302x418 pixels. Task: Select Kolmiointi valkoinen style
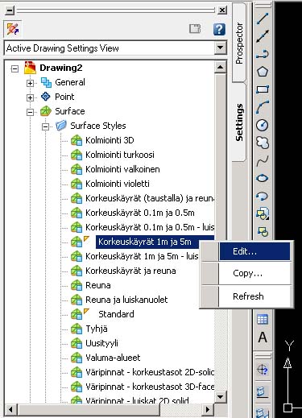[x=122, y=169]
